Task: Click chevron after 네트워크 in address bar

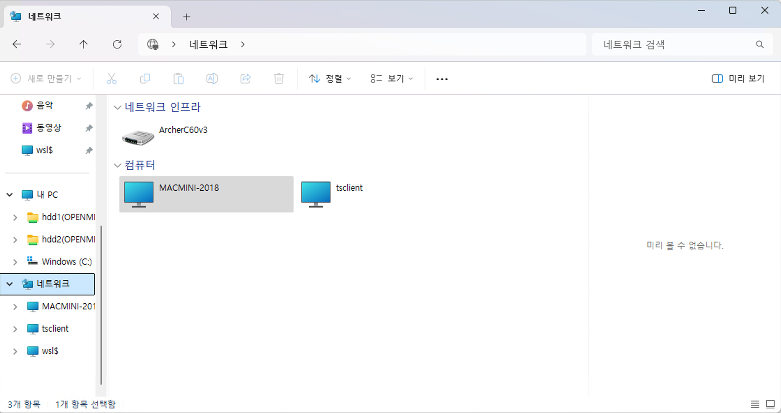Action: pos(243,45)
